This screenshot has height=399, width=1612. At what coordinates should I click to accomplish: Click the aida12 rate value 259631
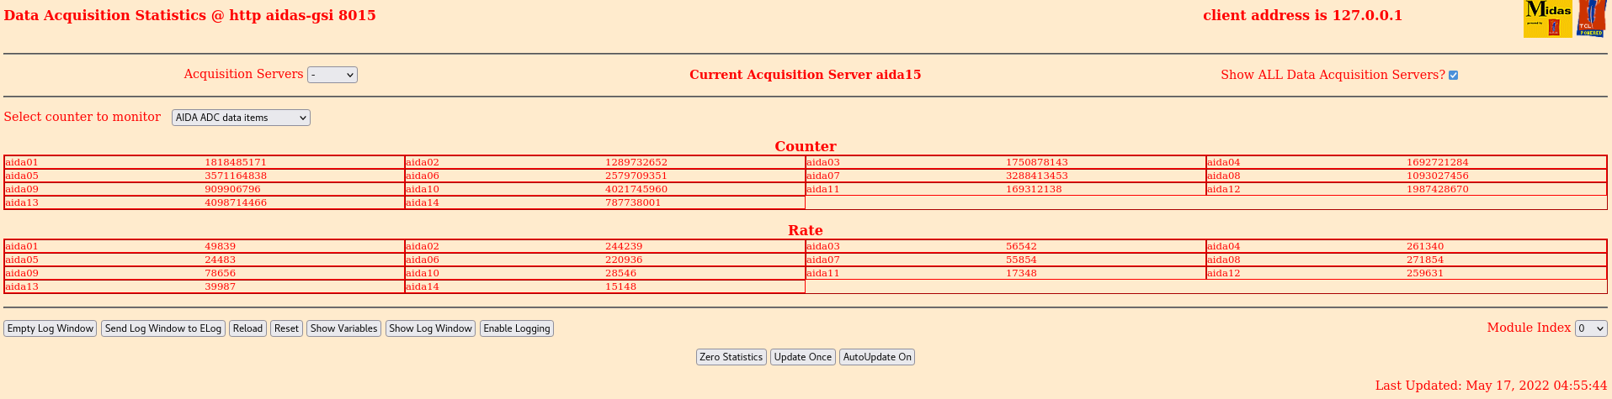pyautogui.click(x=1425, y=273)
